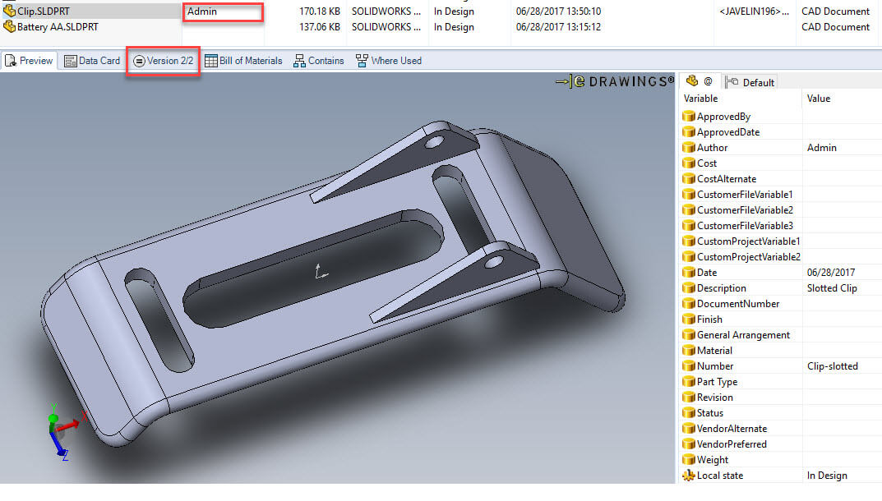Click the Material variable icon
The image size is (882, 501).
tap(689, 351)
